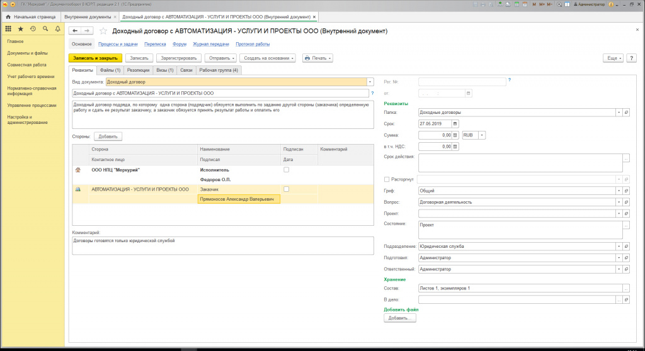
Task: Open notifications via the bell icon
Action: pos(57,29)
